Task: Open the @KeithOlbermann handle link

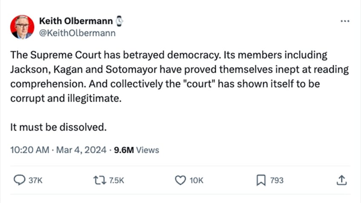Action: (x=77, y=33)
